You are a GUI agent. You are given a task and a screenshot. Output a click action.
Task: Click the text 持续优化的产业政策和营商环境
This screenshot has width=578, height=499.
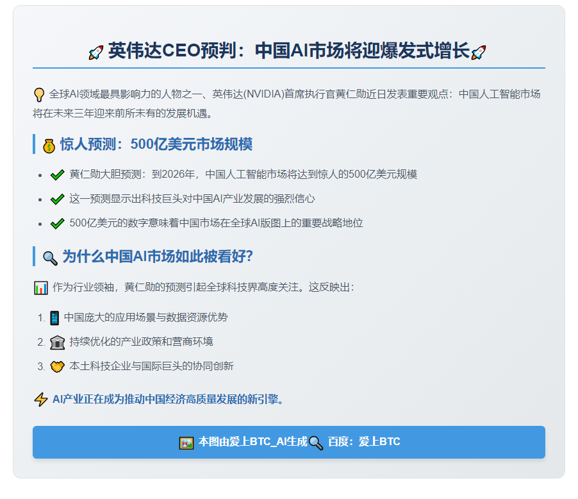(141, 342)
